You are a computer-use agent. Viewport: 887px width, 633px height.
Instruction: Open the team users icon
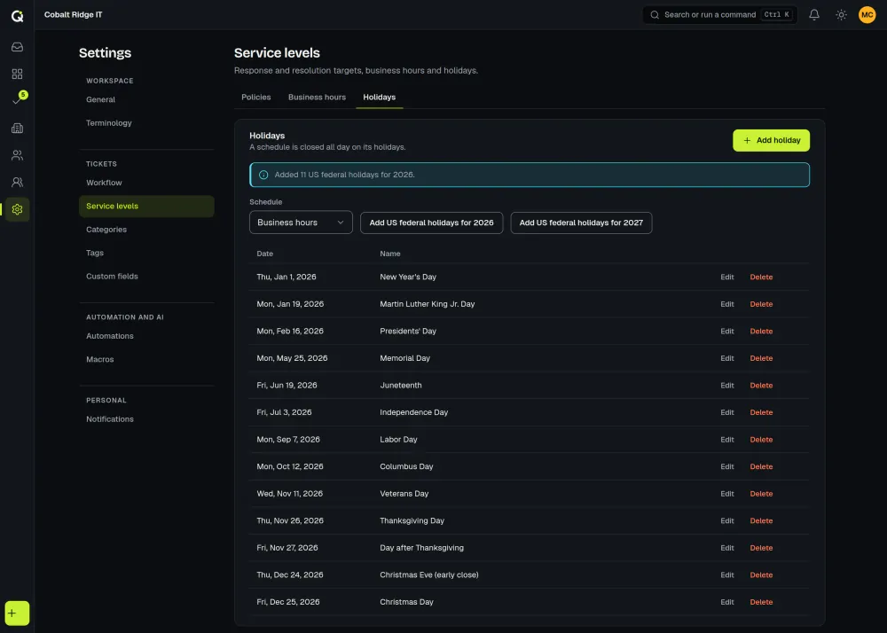(17, 182)
